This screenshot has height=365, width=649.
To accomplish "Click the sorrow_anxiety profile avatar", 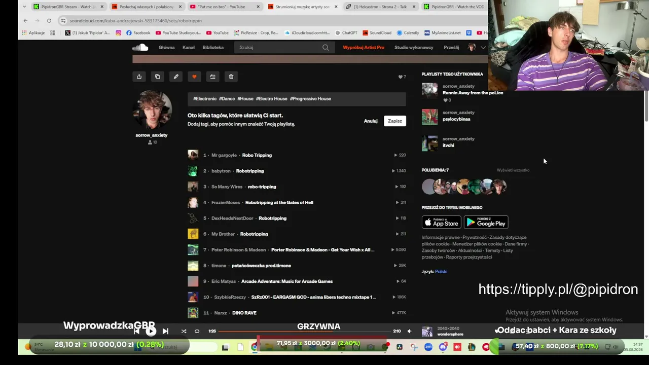I will click(152, 110).
